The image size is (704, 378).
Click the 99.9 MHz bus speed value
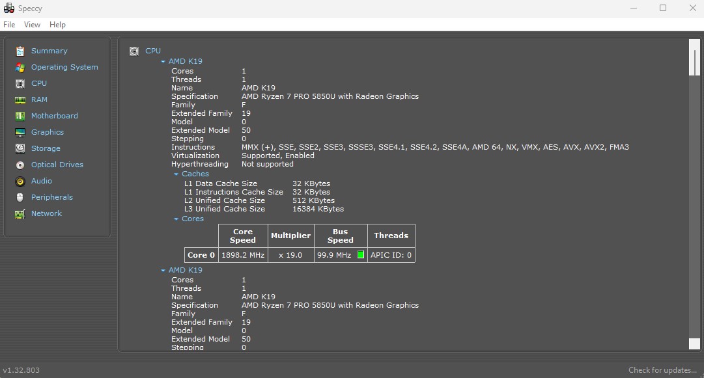tap(334, 254)
